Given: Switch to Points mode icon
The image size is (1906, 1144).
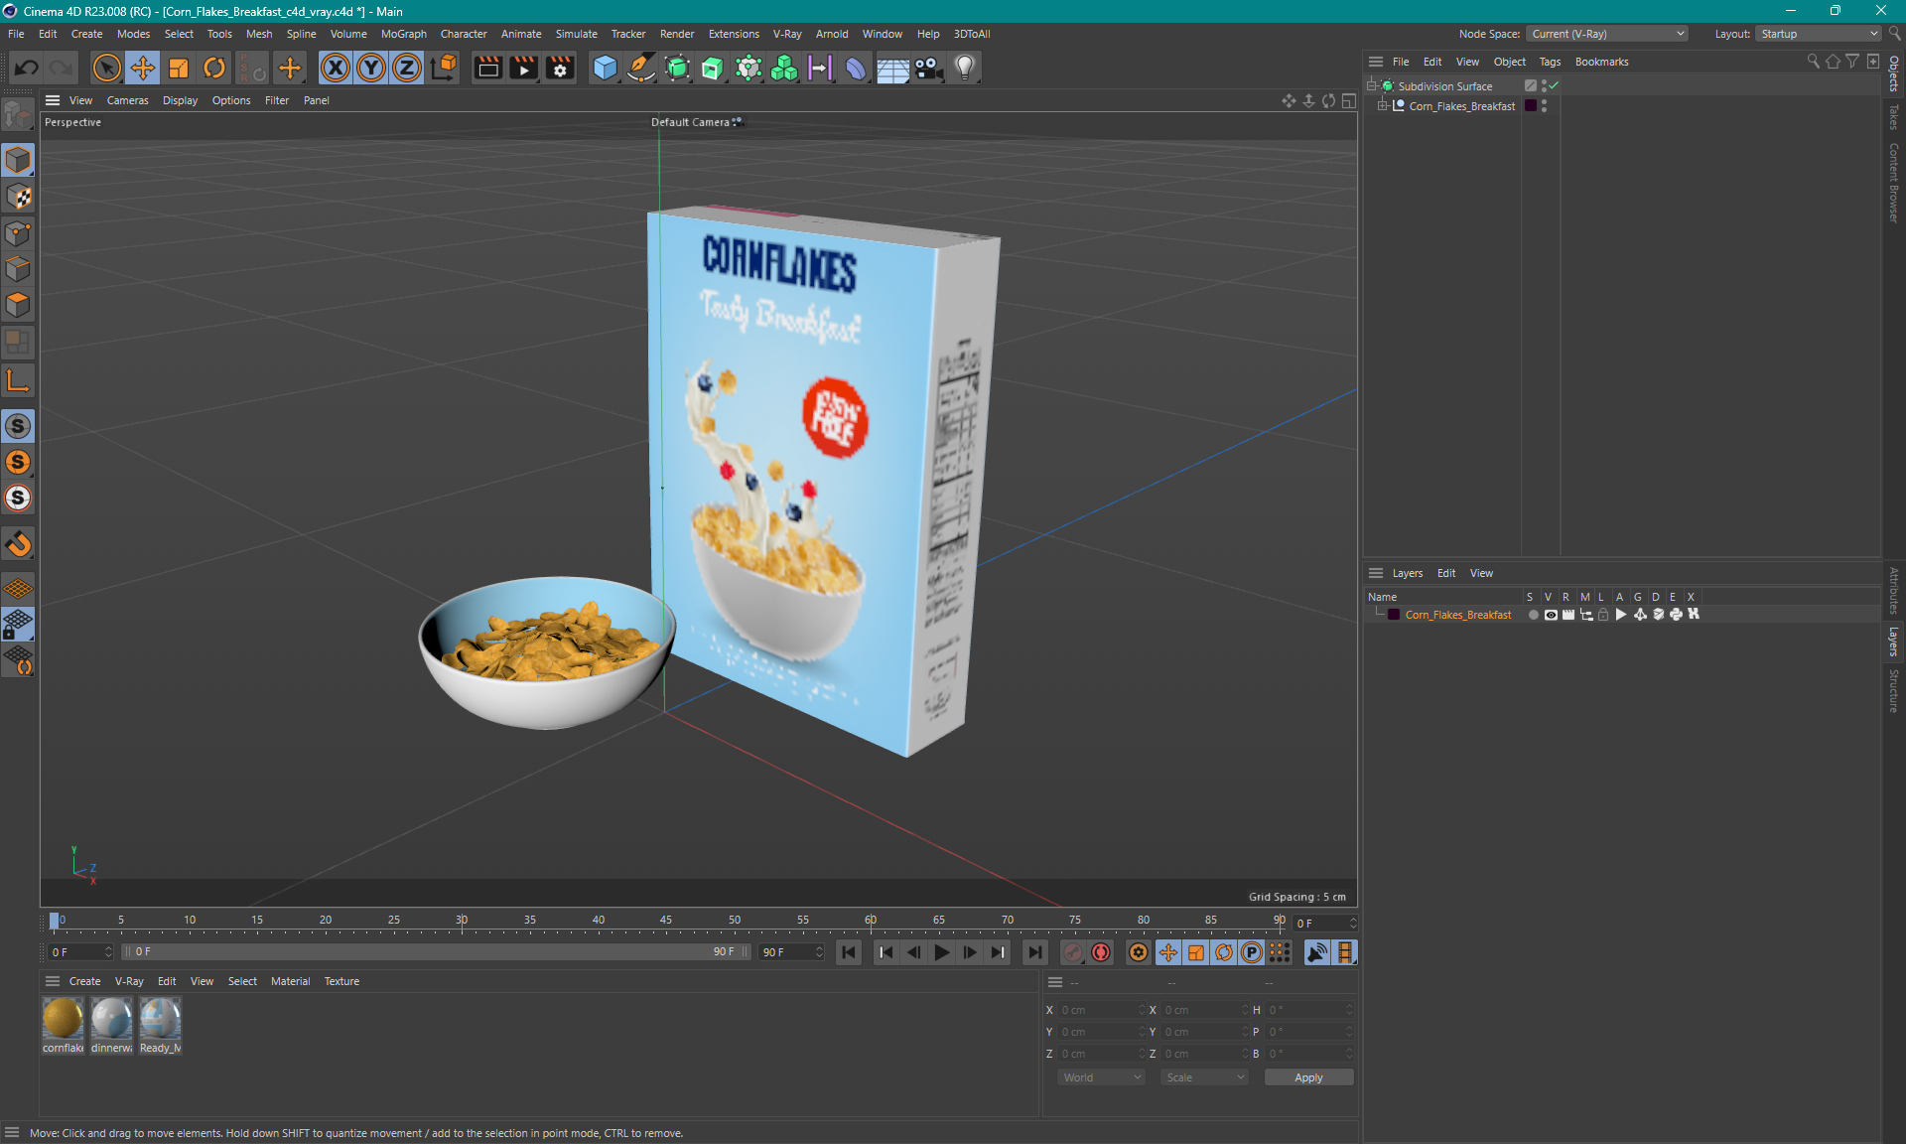Looking at the screenshot, I should (x=18, y=233).
